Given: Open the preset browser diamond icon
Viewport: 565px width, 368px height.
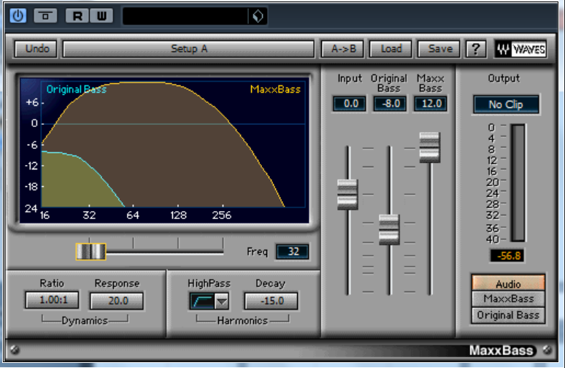Looking at the screenshot, I should [x=258, y=16].
